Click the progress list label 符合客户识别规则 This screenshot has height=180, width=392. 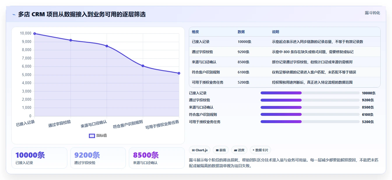pos(203,115)
